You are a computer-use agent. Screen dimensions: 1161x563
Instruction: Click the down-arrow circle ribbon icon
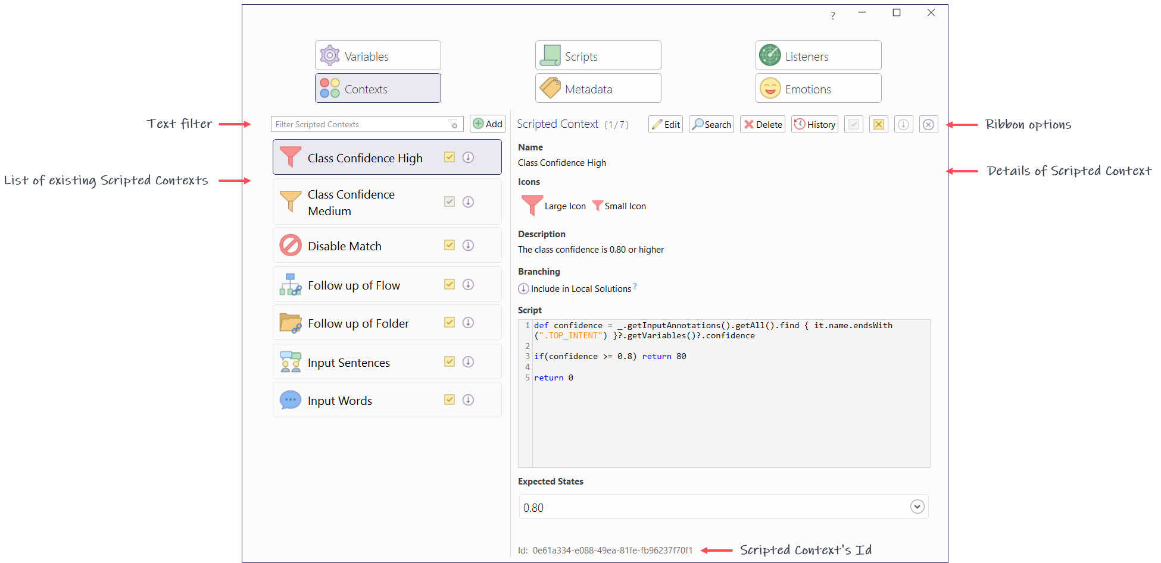(903, 124)
